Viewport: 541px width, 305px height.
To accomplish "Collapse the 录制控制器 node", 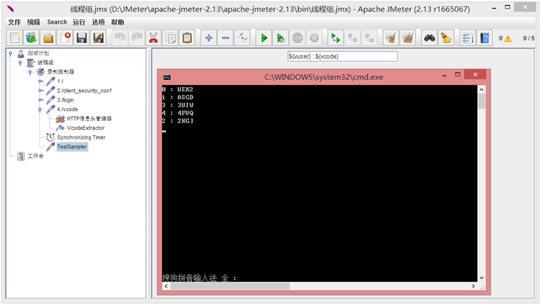I will pos(30,72).
